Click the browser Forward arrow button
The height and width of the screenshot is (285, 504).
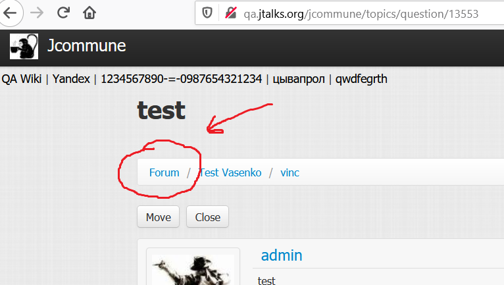click(x=37, y=13)
